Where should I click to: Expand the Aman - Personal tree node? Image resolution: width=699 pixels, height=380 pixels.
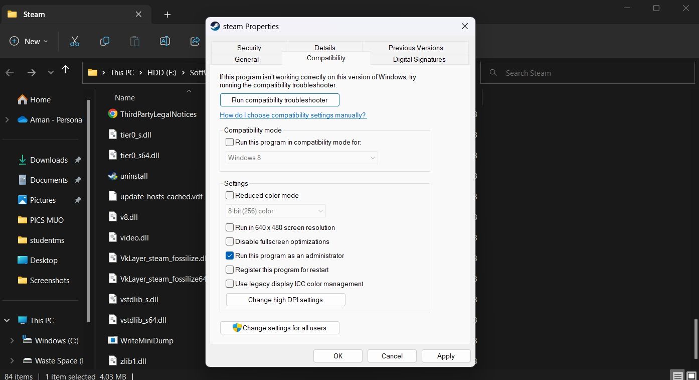tap(7, 119)
